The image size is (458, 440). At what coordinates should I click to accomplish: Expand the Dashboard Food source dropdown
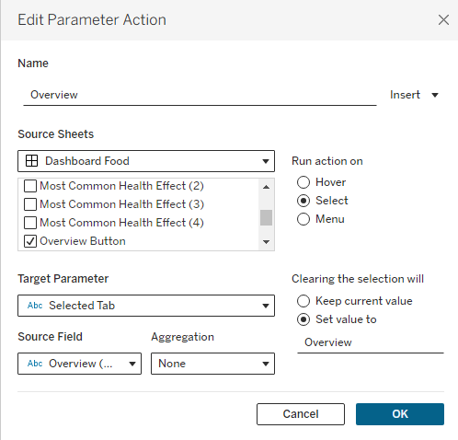[x=146, y=161]
